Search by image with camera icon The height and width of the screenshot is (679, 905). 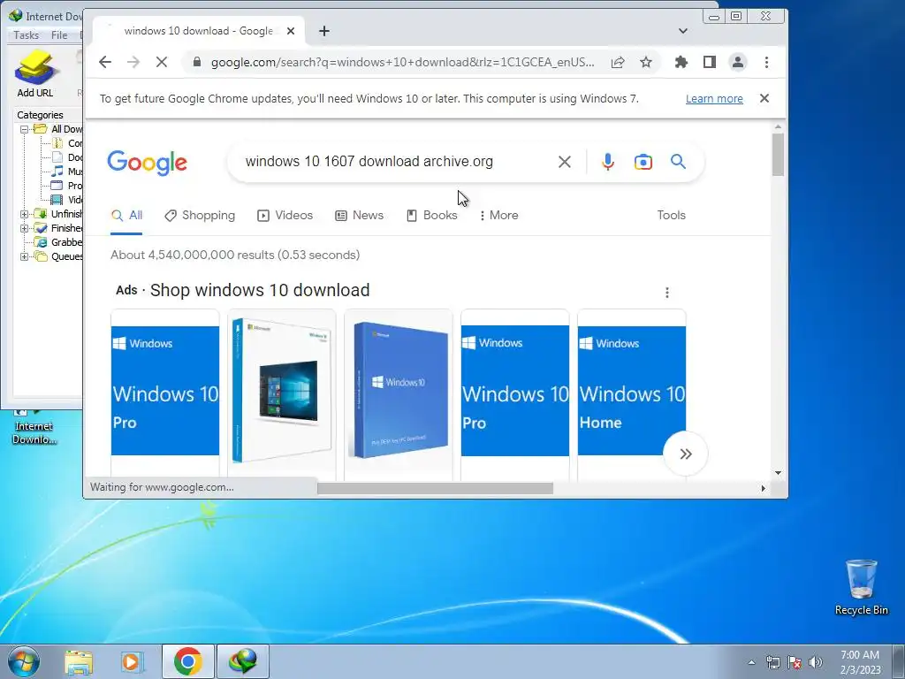[643, 163]
